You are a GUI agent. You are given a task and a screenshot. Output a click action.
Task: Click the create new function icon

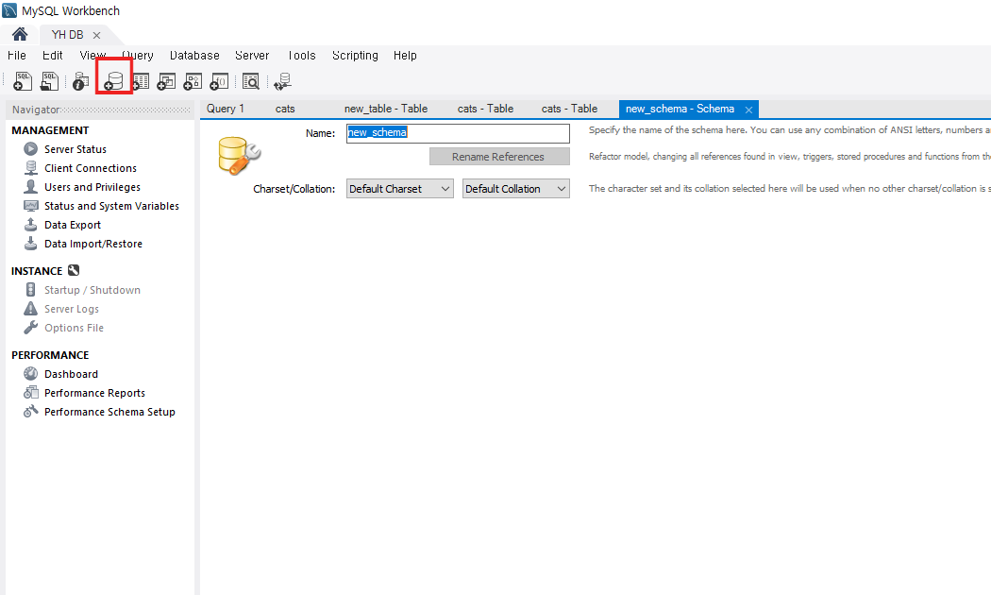coord(219,81)
